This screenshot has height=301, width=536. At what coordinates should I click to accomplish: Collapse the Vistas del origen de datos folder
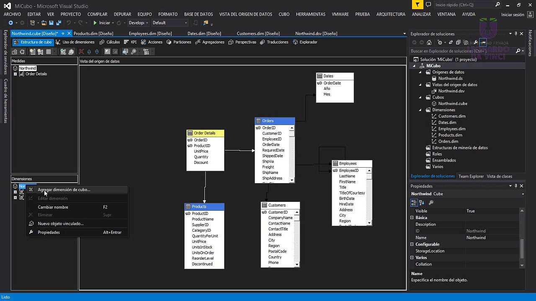(420, 84)
